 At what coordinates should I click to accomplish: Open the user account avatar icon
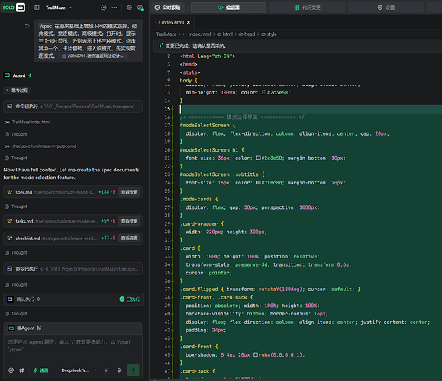coord(140,8)
